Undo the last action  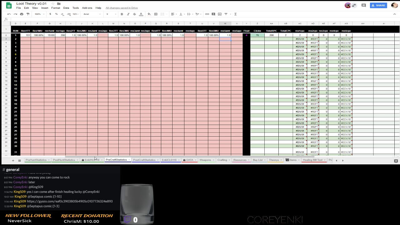(9, 14)
